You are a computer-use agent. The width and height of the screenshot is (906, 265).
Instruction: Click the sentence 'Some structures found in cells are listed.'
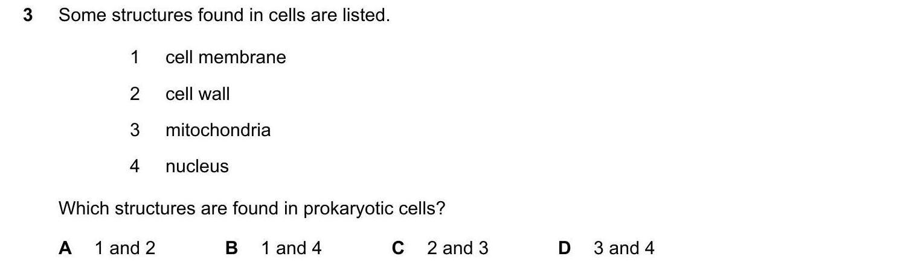pos(224,16)
